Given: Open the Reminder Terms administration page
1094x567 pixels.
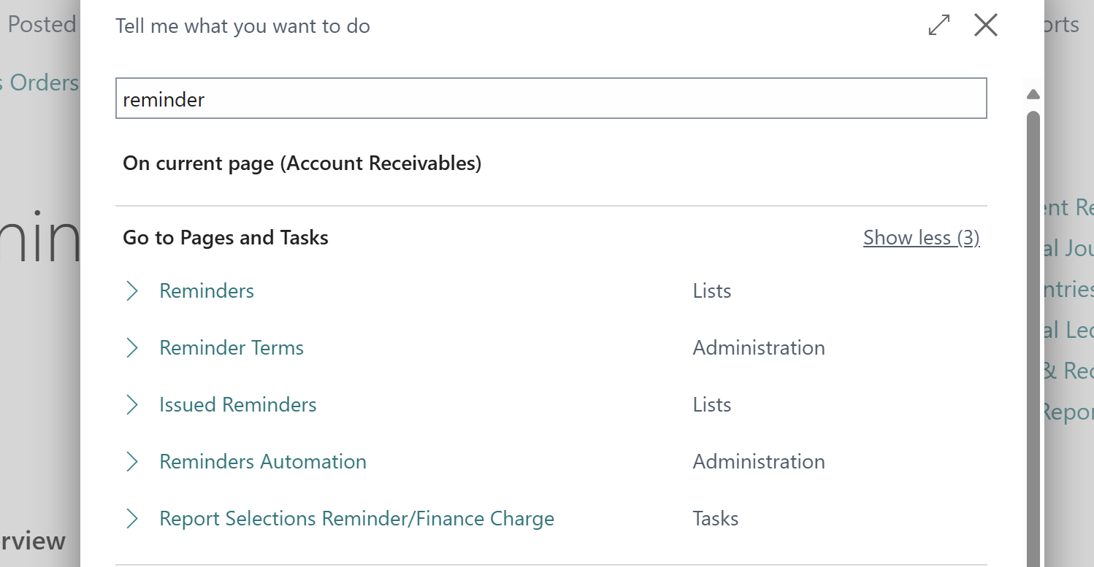Looking at the screenshot, I should click(x=232, y=347).
